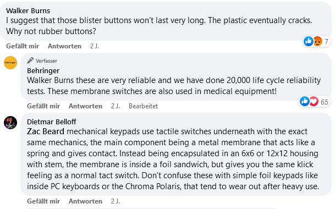Show the 65 reactions count list
The image size is (335, 209).
[325, 102]
